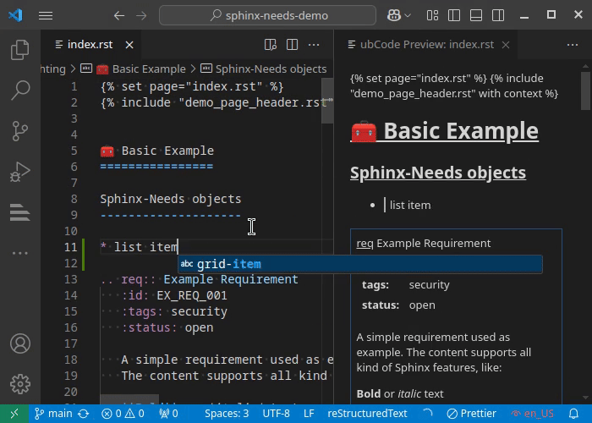Open the hamburger application menu
Image resolution: width=592 pixels, height=423 pixels.
click(46, 15)
